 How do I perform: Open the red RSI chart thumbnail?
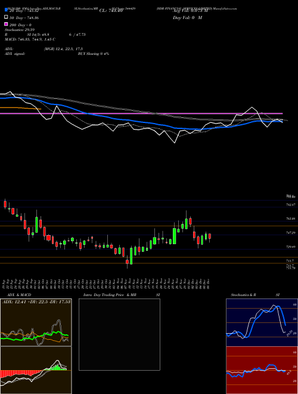click(x=262, y=370)
